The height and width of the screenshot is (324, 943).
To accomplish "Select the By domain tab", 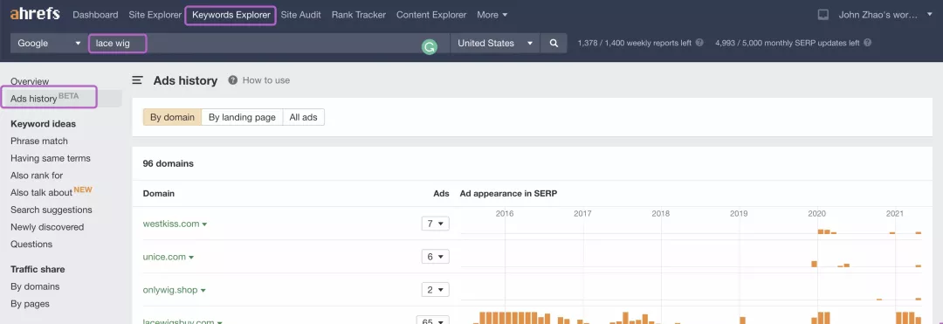I will (x=172, y=117).
